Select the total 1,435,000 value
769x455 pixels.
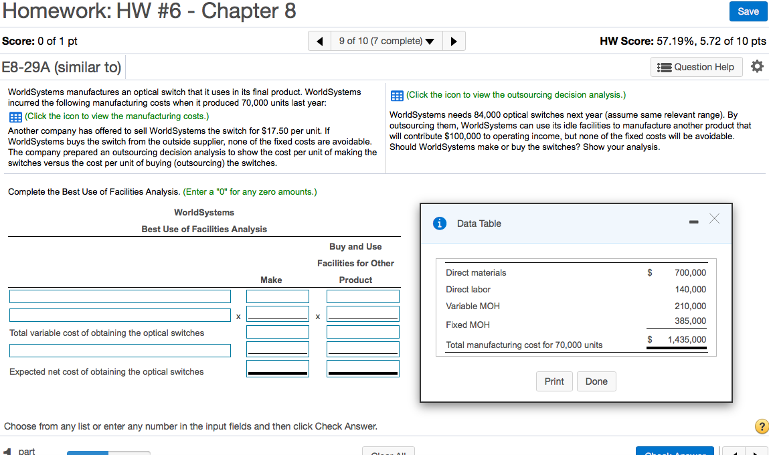(x=687, y=339)
